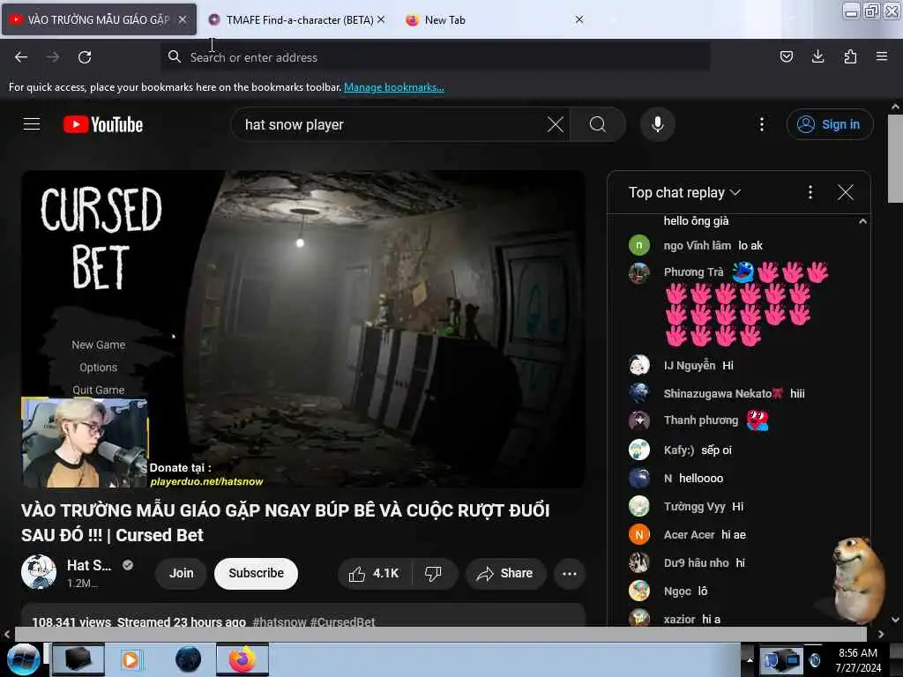
Task: Click the #CursedBet hashtag
Action: 343,621
